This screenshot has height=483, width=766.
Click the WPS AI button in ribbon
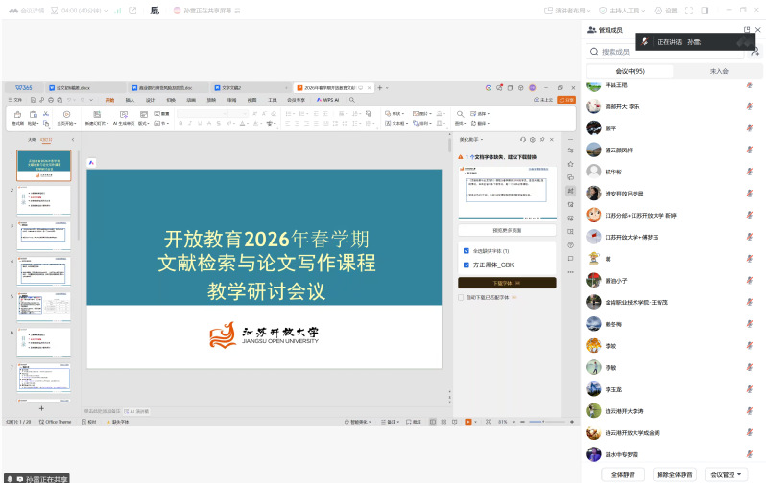click(x=328, y=99)
